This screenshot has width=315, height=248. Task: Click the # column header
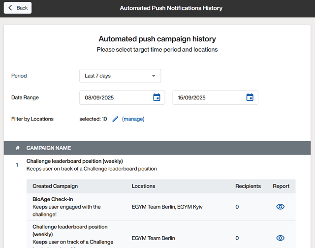tap(18, 148)
